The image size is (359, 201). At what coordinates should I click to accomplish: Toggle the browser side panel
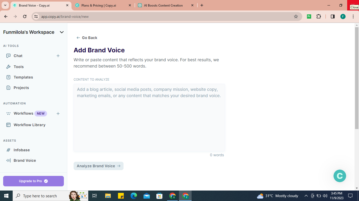(x=332, y=16)
